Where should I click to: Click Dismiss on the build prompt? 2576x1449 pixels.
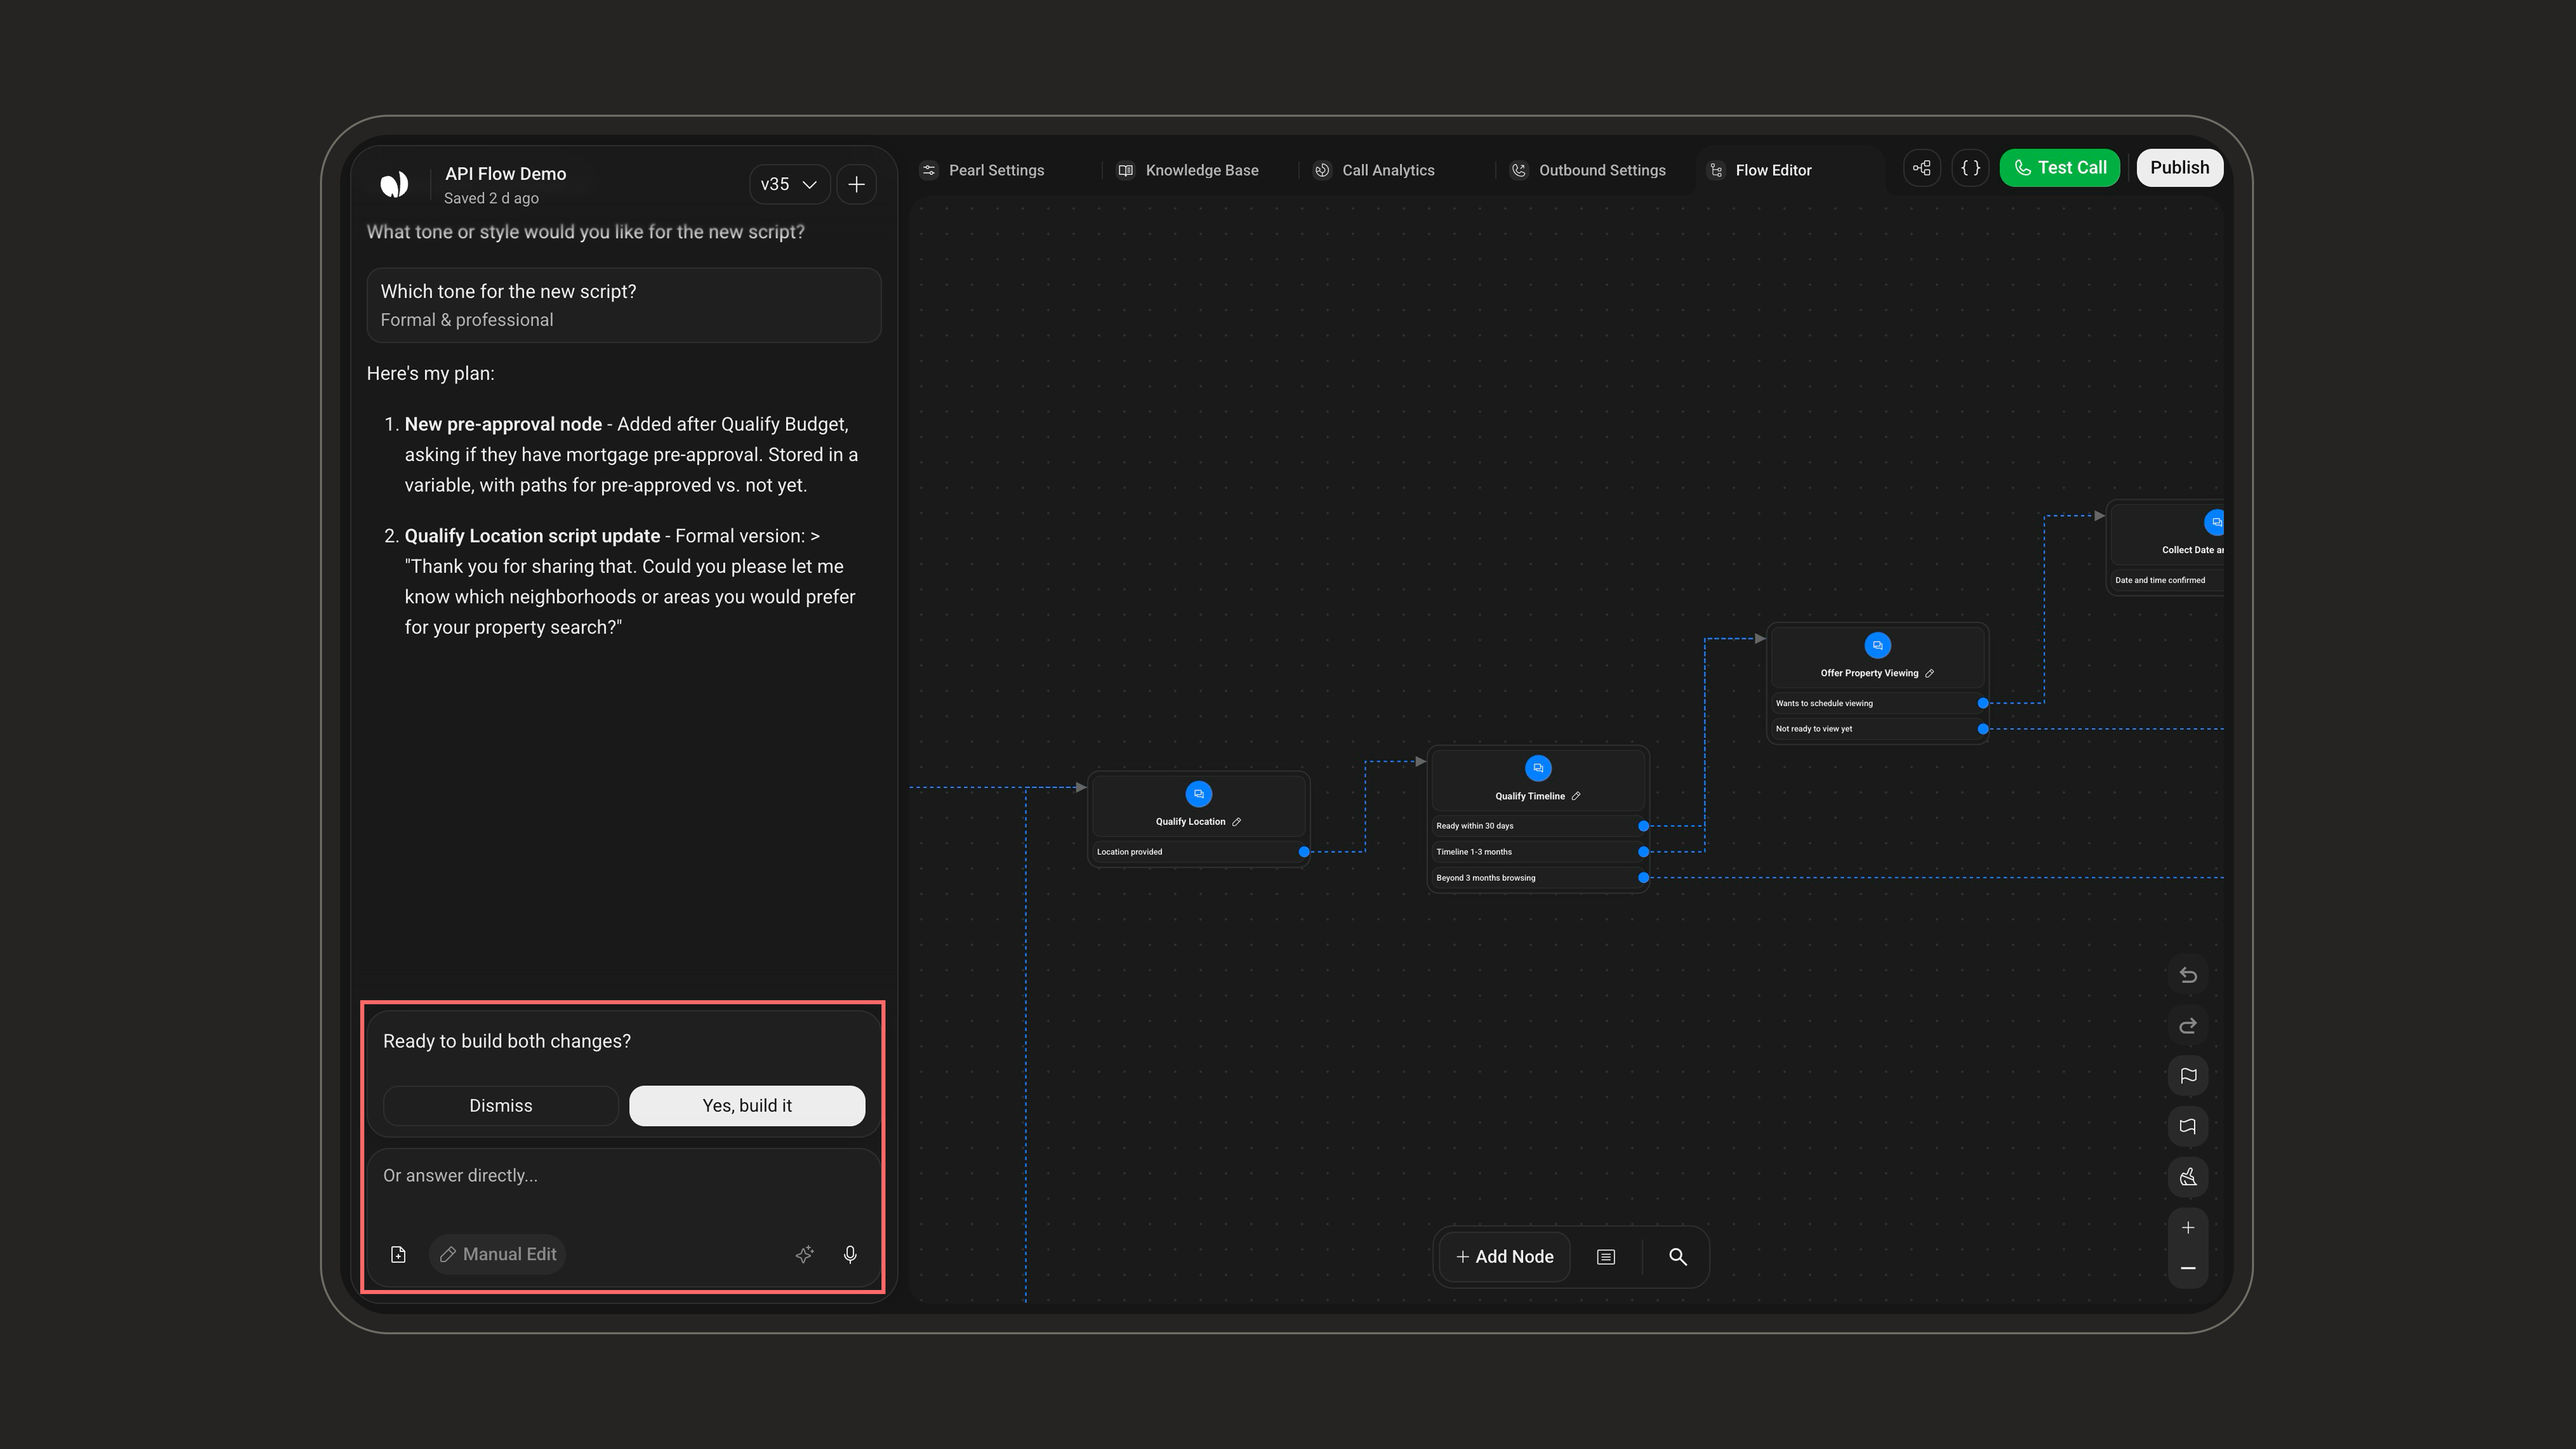[x=500, y=1106]
